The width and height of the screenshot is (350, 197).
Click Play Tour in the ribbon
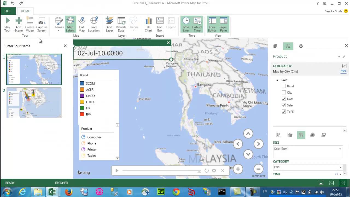pos(7,24)
